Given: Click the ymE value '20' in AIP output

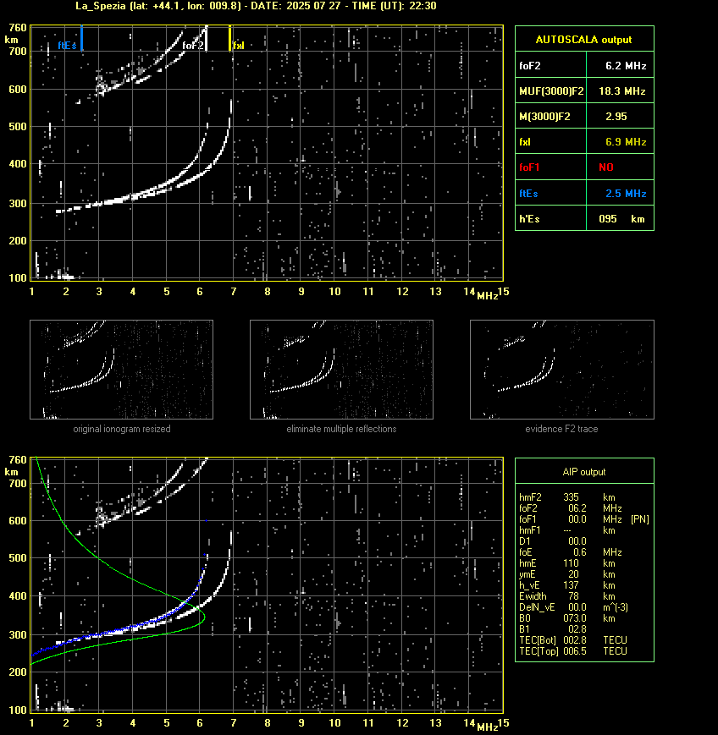Looking at the screenshot, I should pyautogui.click(x=573, y=574).
